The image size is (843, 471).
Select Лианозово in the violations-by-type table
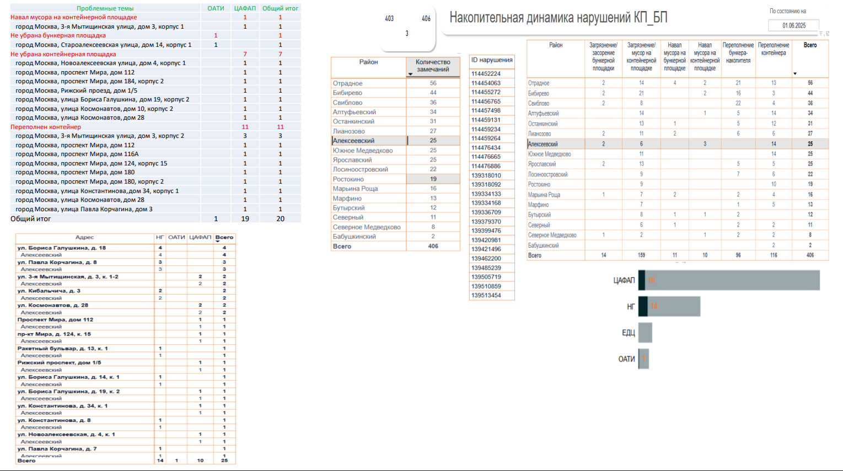pos(540,133)
